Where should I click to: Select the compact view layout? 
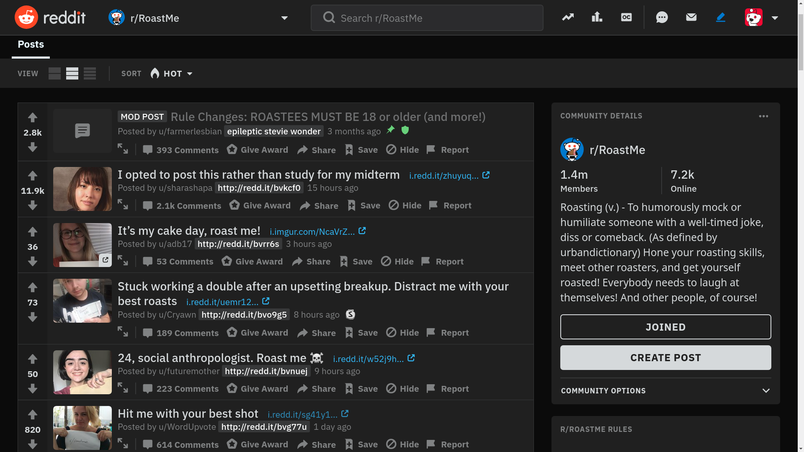pos(90,74)
